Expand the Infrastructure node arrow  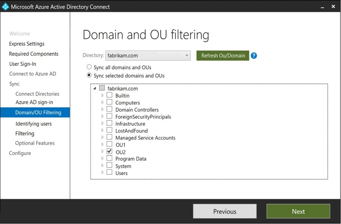pos(102,123)
